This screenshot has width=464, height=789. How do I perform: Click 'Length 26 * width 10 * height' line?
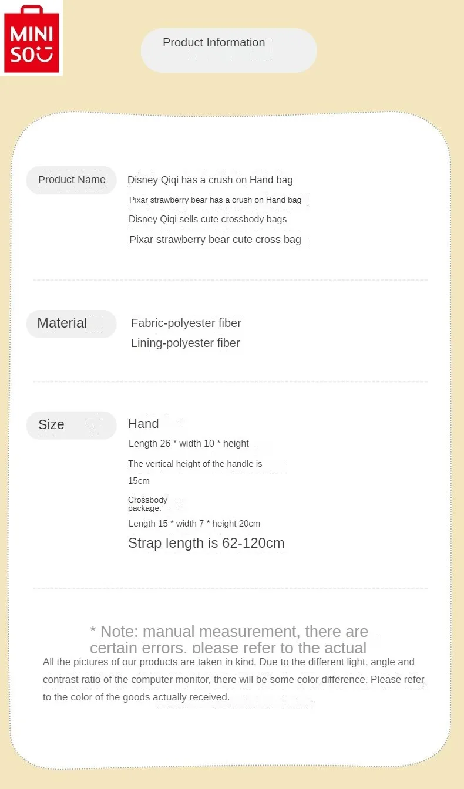pyautogui.click(x=189, y=444)
